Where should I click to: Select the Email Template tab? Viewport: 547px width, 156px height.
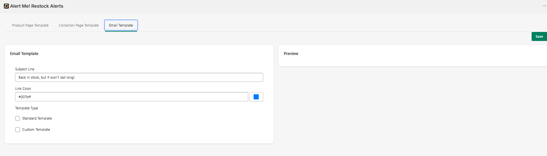(x=121, y=25)
